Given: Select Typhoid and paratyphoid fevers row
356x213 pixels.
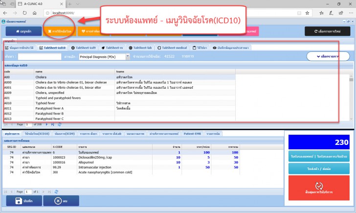Looking at the screenshot, I should click(x=119, y=98).
